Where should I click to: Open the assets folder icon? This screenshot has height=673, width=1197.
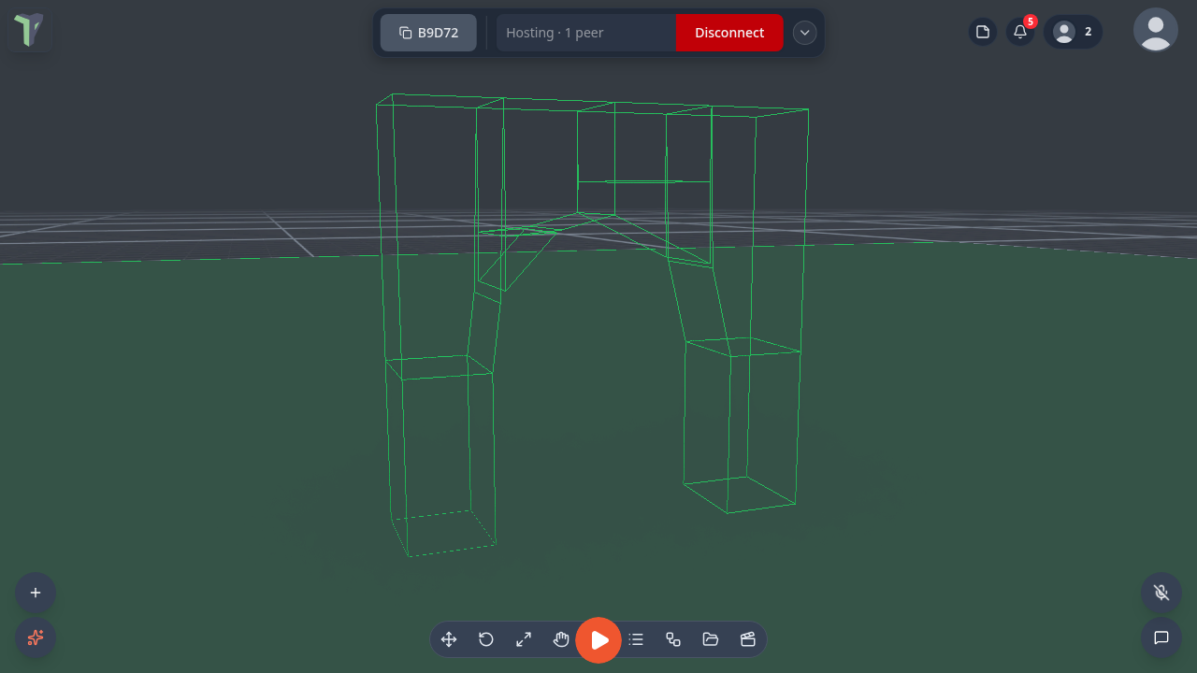pyautogui.click(x=711, y=639)
